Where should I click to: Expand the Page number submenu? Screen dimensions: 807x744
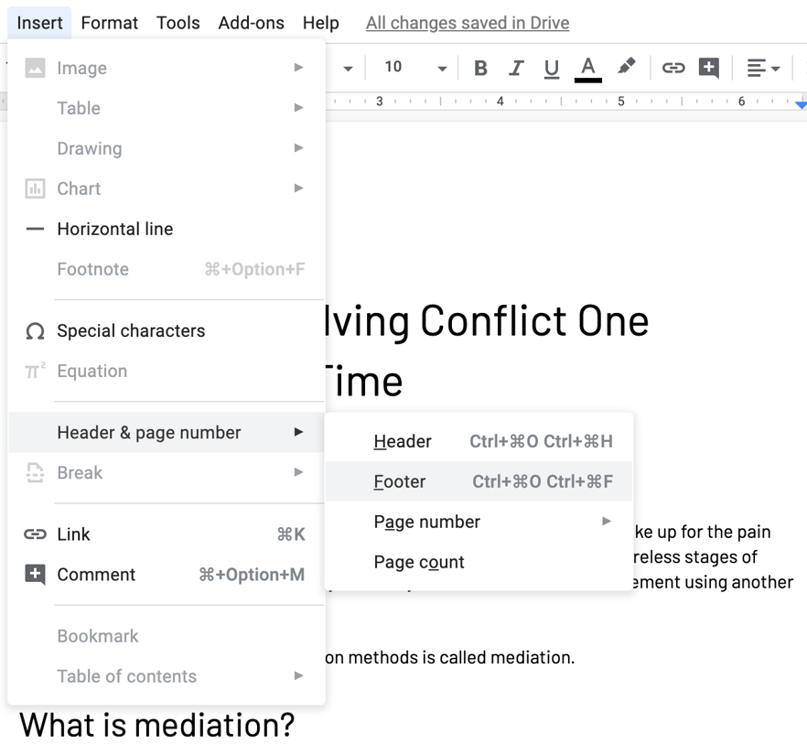click(426, 522)
